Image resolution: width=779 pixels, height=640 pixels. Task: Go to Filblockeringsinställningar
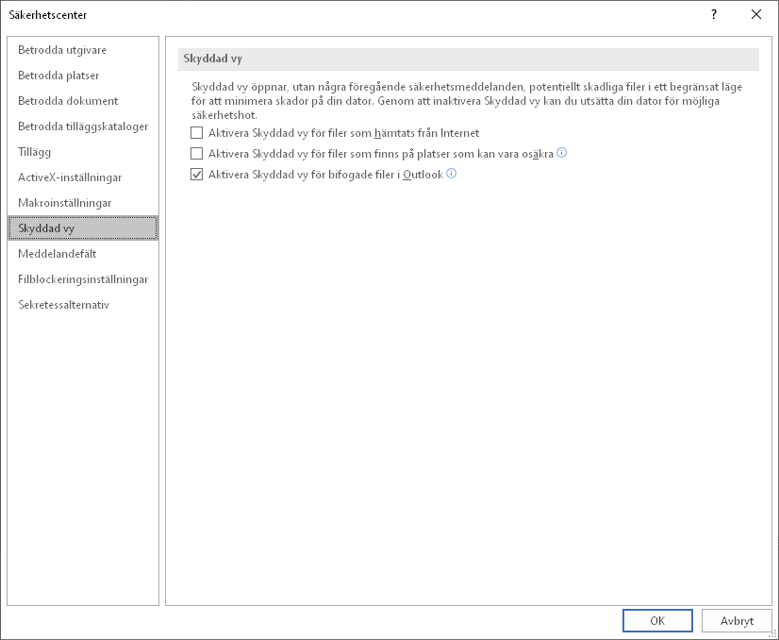click(83, 279)
